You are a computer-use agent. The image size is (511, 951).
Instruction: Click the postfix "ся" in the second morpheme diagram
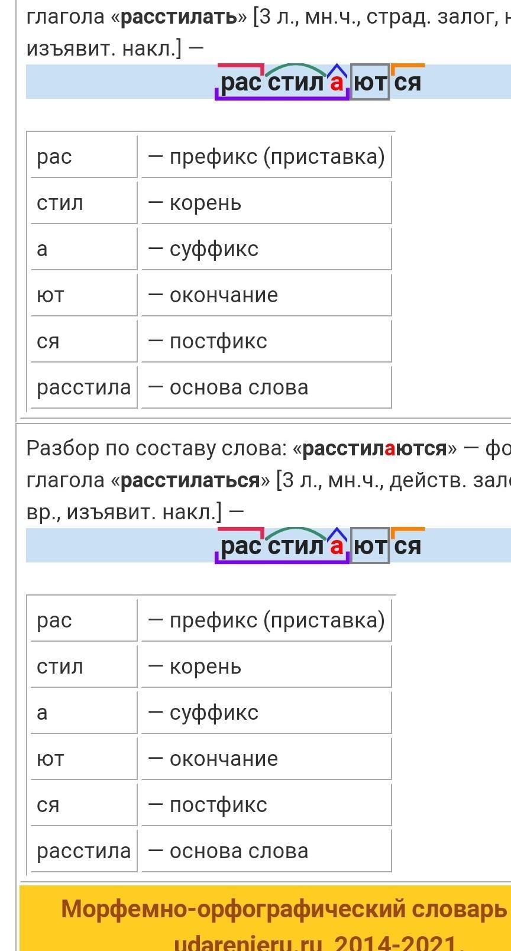pos(407,546)
